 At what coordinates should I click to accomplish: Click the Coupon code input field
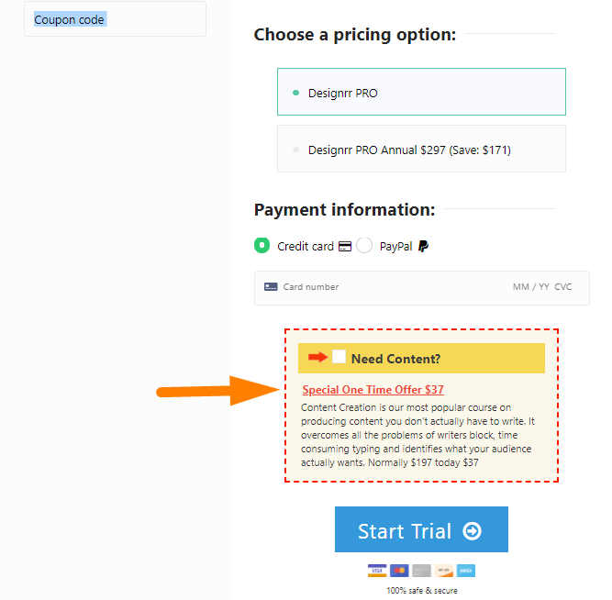pyautogui.click(x=115, y=19)
